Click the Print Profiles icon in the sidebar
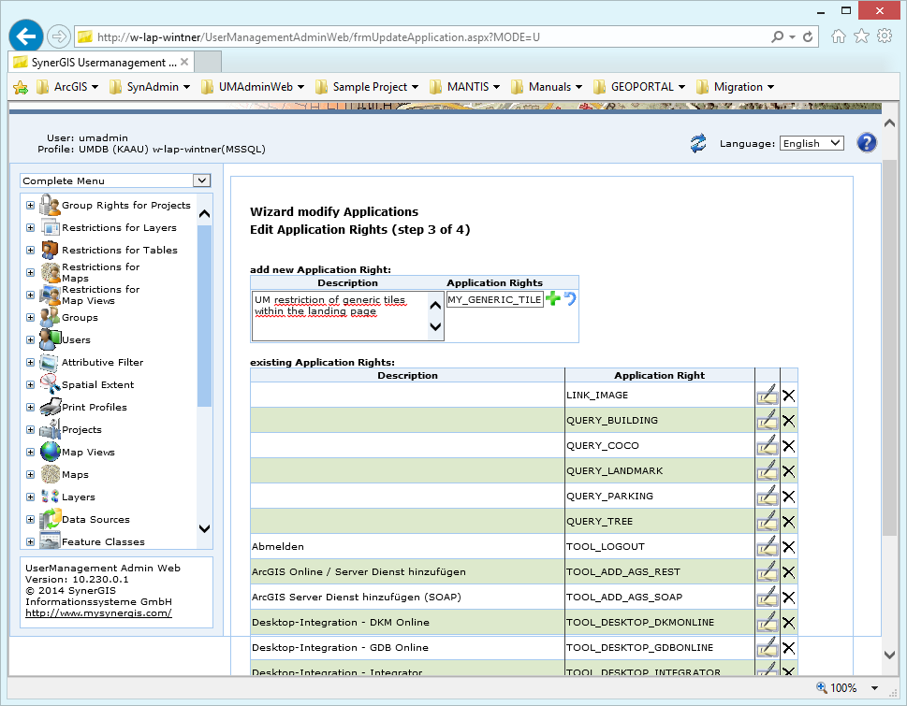 pyautogui.click(x=48, y=406)
